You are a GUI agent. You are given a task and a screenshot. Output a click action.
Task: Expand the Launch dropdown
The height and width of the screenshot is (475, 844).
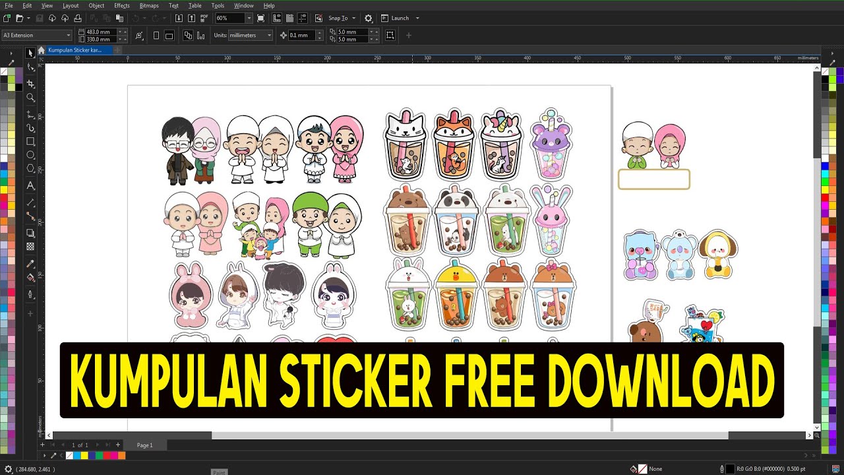tap(417, 18)
